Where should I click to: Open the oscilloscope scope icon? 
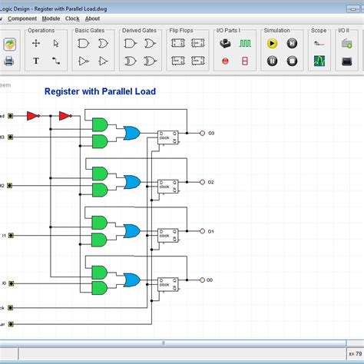pyautogui.click(x=319, y=61)
